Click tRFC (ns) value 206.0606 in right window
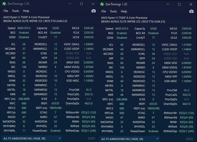Viewport: 197px width, 142px height. click(x=122, y=99)
